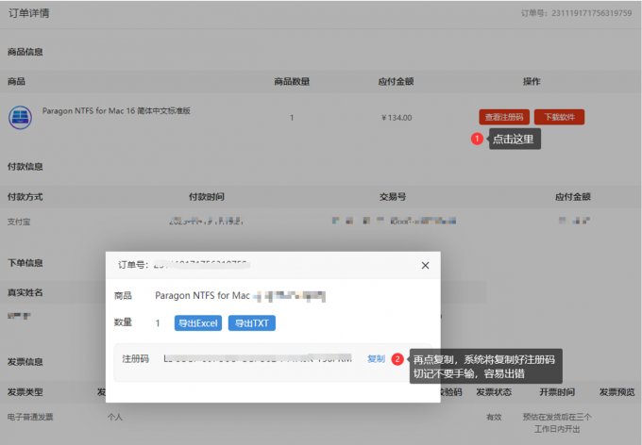This screenshot has width=642, height=445.
Task: Click the 有效 invoice status cell
Action: [x=494, y=417]
